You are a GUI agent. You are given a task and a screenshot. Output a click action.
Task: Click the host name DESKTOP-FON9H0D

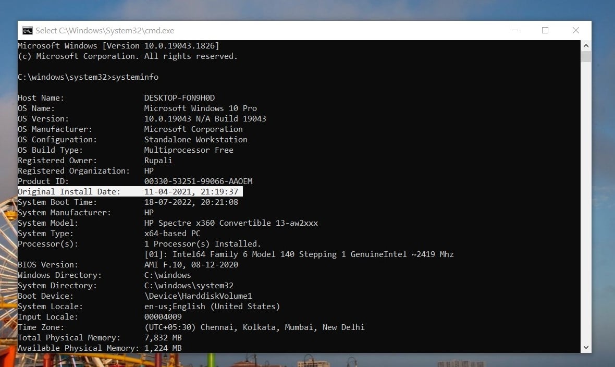point(179,97)
